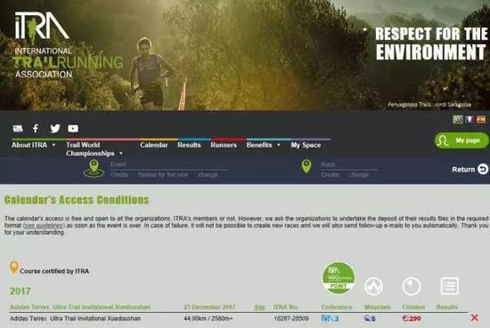Click the Finisher column header
This screenshot has width=490, height=328.
pyautogui.click(x=413, y=307)
